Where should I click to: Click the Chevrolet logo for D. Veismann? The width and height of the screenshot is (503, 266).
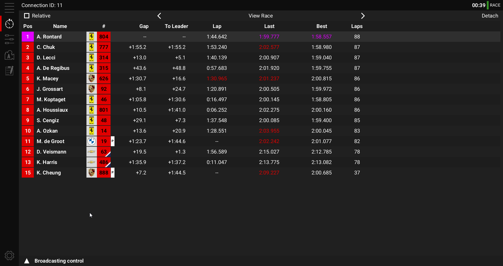(91, 152)
